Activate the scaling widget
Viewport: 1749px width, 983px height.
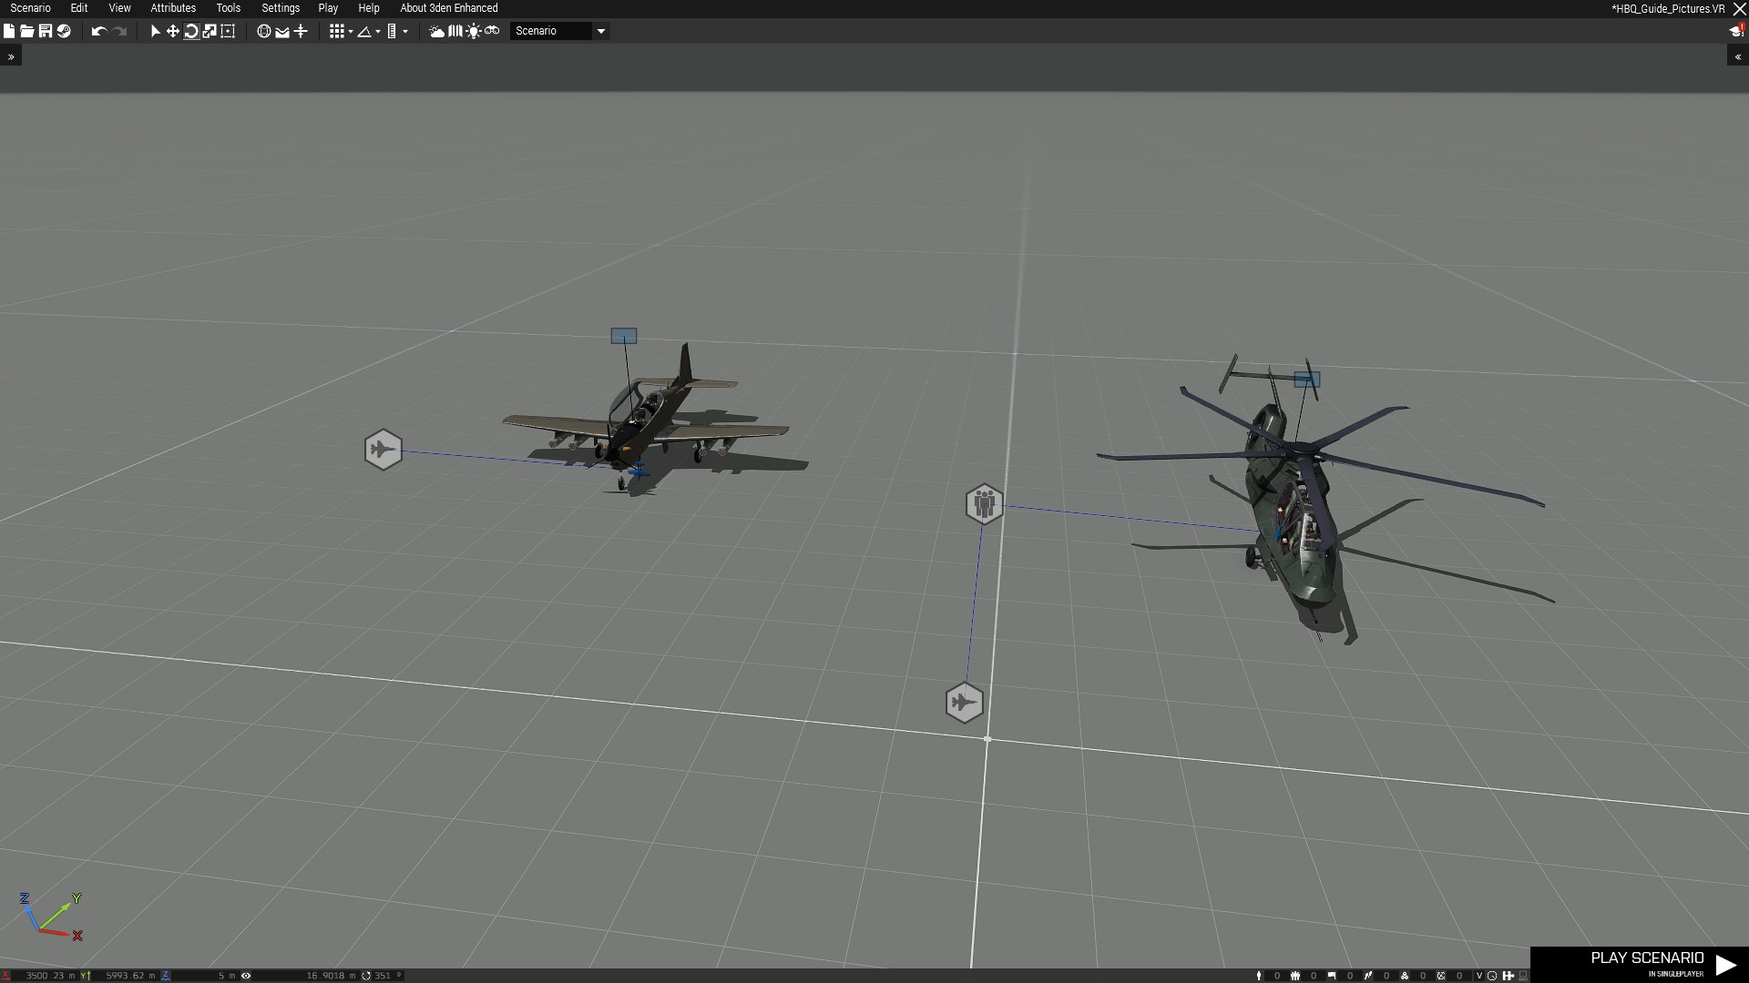click(x=210, y=31)
